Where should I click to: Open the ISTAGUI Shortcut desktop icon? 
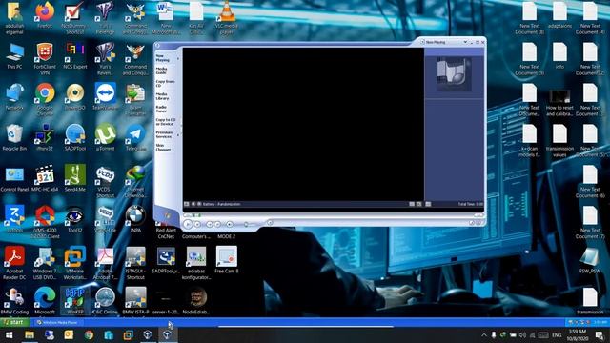pyautogui.click(x=135, y=263)
